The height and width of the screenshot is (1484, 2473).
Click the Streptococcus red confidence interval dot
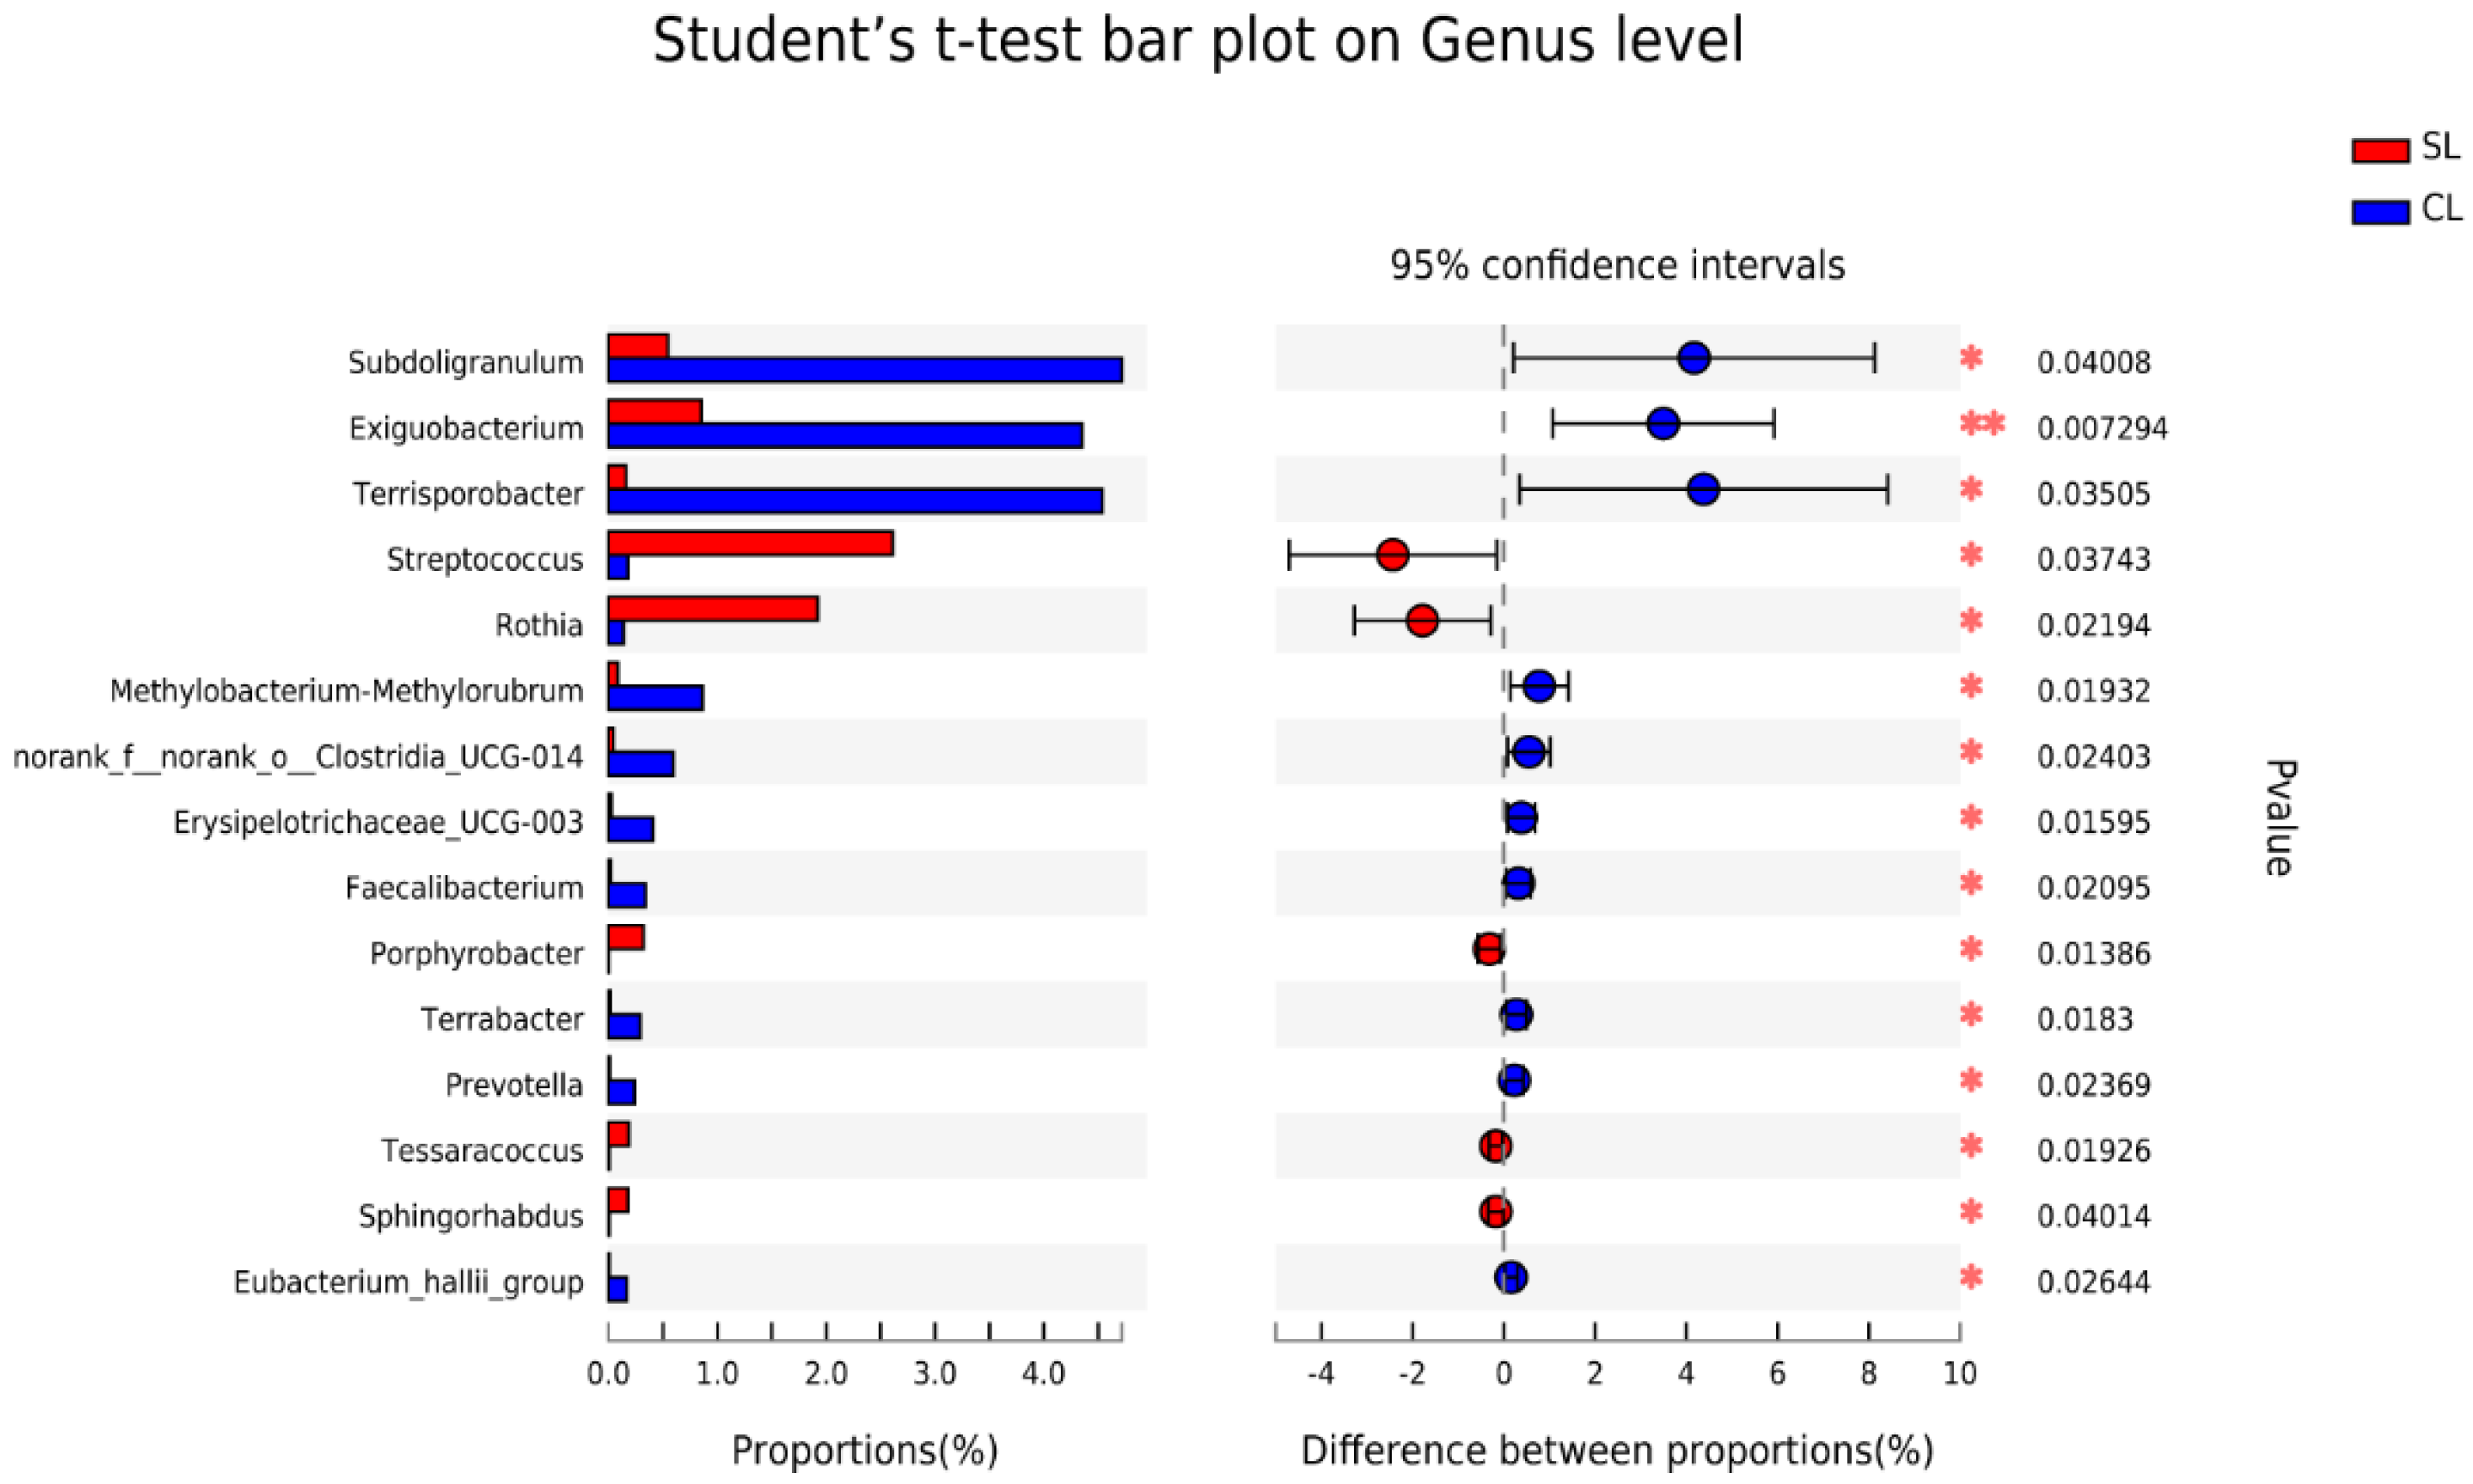tap(1393, 555)
